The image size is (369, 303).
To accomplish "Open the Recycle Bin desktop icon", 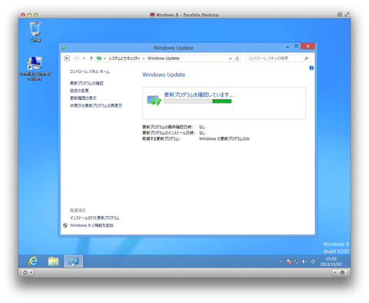I will point(35,32).
